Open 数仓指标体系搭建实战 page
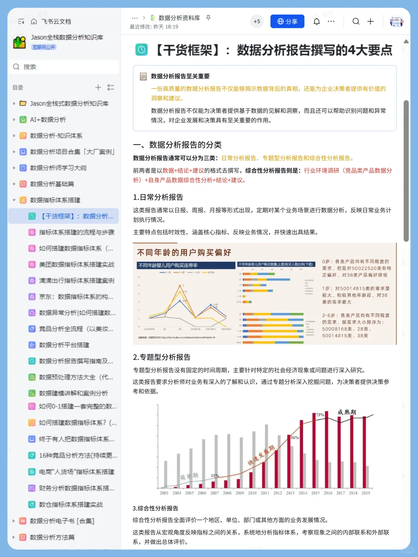The width and height of the screenshot is (418, 557). [x=71, y=504]
